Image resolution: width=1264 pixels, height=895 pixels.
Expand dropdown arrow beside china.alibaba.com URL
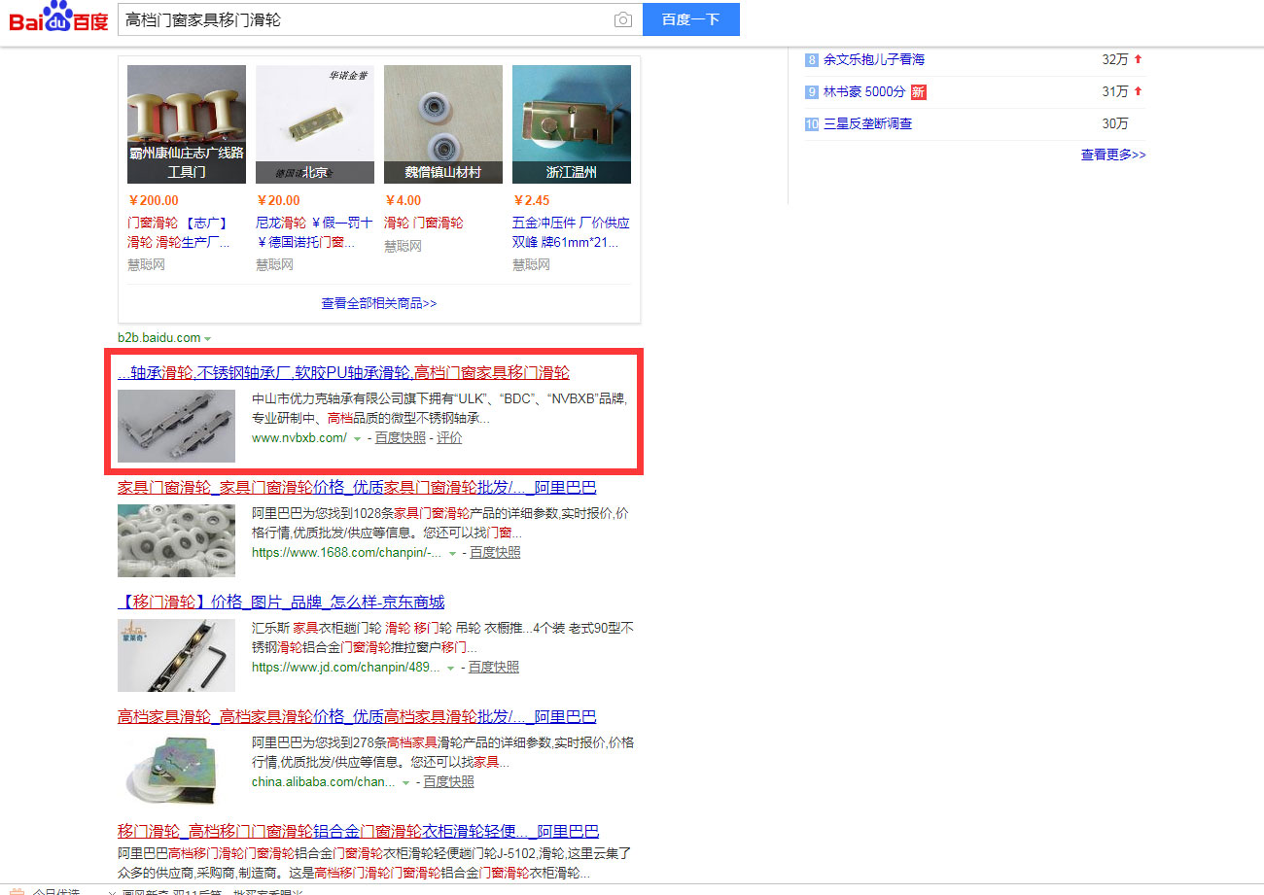[x=405, y=782]
